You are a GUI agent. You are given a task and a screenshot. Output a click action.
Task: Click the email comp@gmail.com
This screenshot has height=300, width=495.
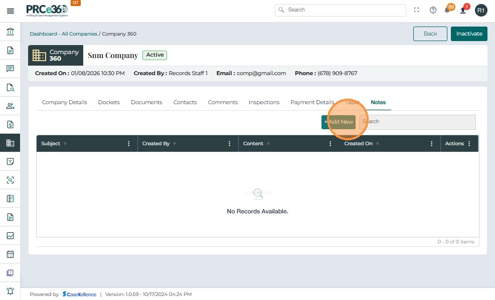coord(261,74)
